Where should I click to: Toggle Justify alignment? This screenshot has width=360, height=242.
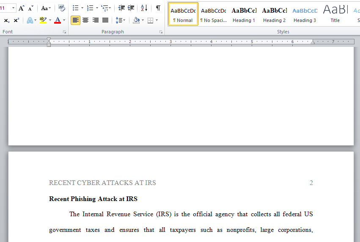pos(105,20)
